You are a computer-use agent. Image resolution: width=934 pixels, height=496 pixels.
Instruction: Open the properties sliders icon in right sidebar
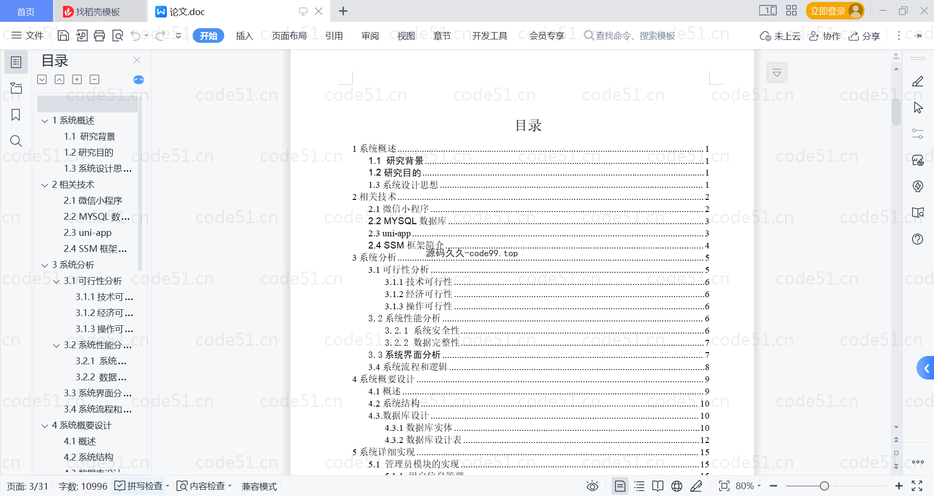pyautogui.click(x=918, y=134)
